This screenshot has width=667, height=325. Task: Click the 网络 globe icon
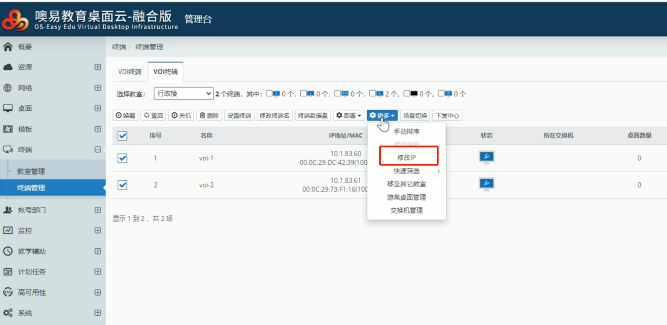click(8, 88)
